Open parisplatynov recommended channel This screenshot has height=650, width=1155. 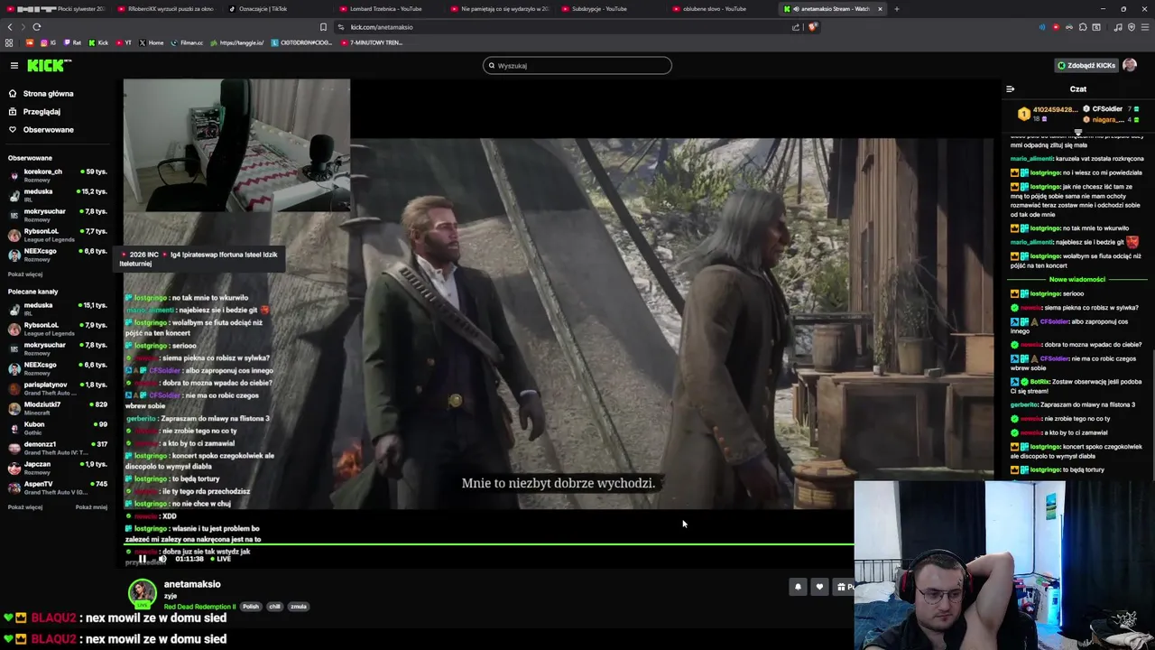(x=58, y=388)
